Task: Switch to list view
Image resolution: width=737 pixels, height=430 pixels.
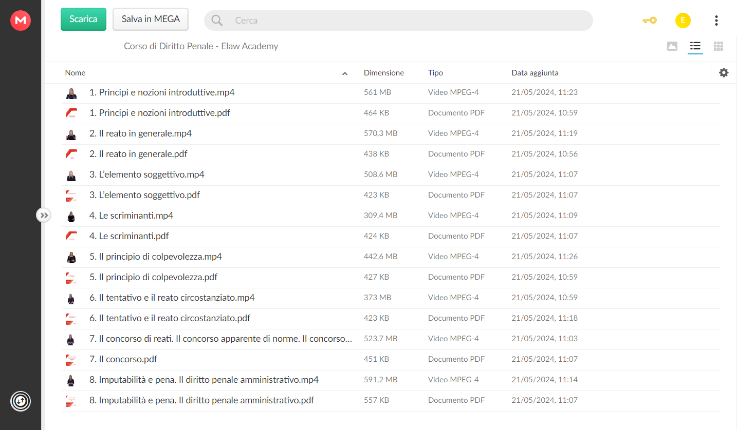Action: (x=695, y=46)
